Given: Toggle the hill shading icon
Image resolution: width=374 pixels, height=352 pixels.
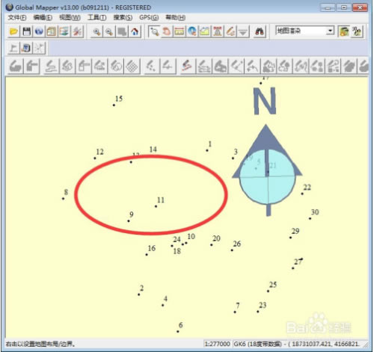Looking at the screenshot, I should point(344,31).
